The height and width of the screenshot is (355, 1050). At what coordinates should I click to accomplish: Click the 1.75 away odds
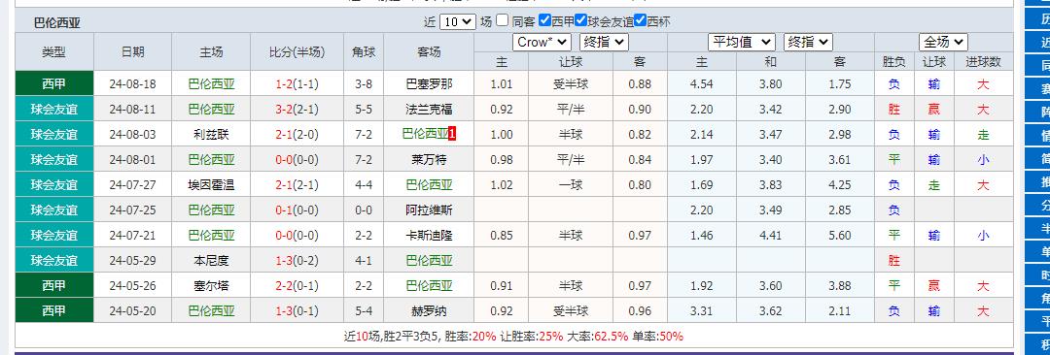(x=839, y=84)
